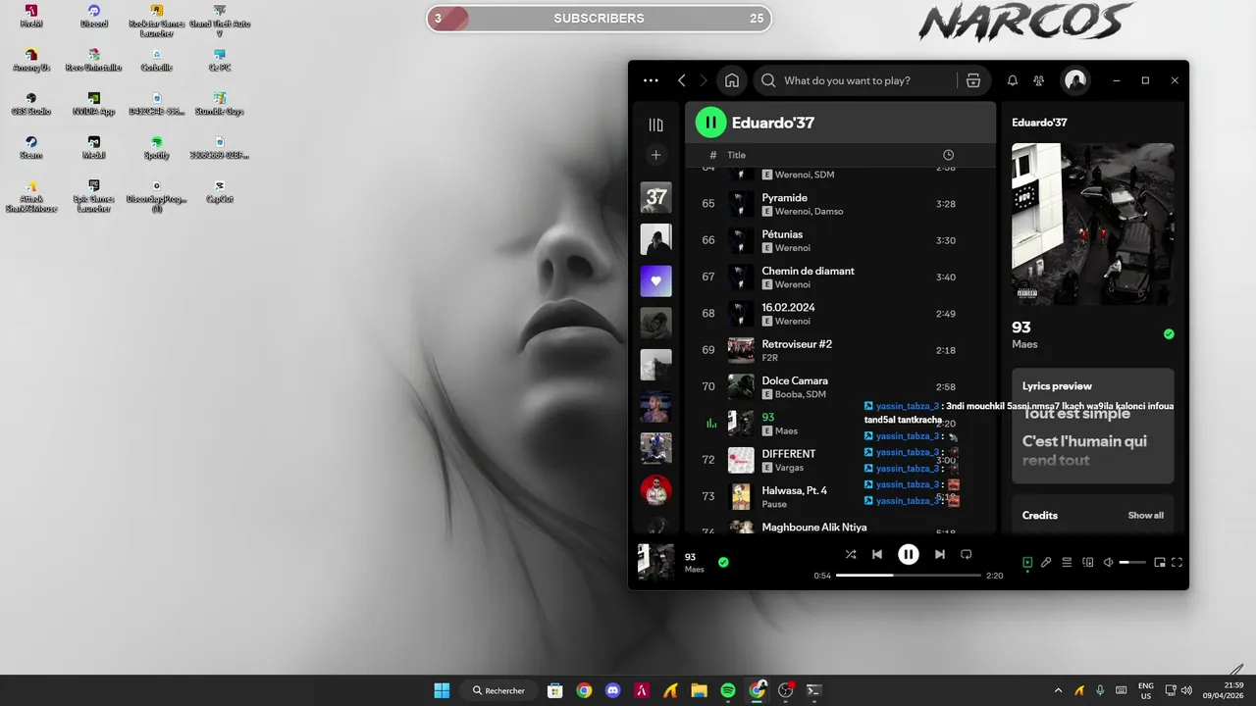Open the red circular artist thumbnail in sidebar
1256x706 pixels.
point(656,490)
